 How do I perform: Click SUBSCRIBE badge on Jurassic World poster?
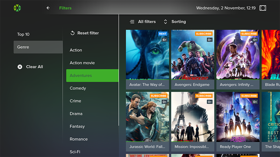(x=158, y=96)
